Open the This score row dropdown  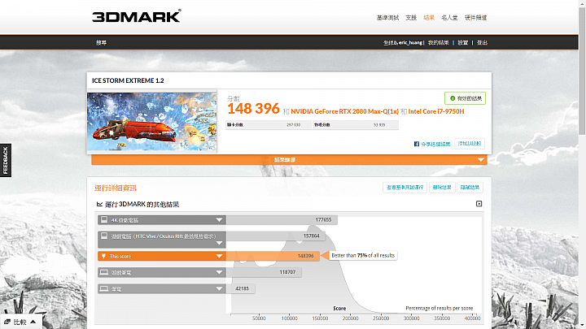tap(220, 256)
